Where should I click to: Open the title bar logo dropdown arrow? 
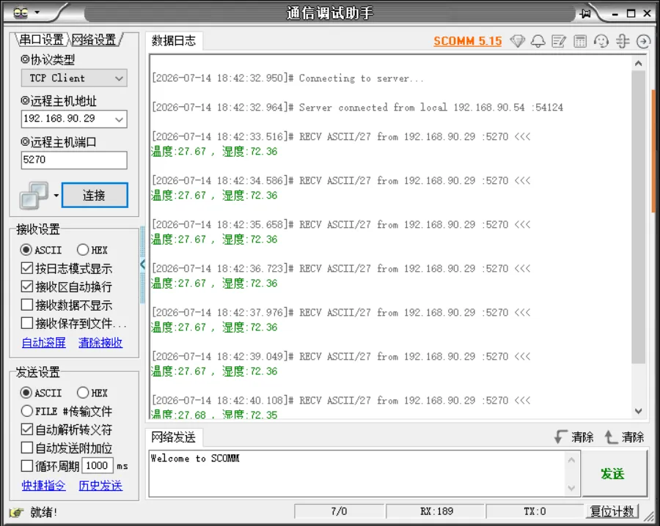point(37,12)
